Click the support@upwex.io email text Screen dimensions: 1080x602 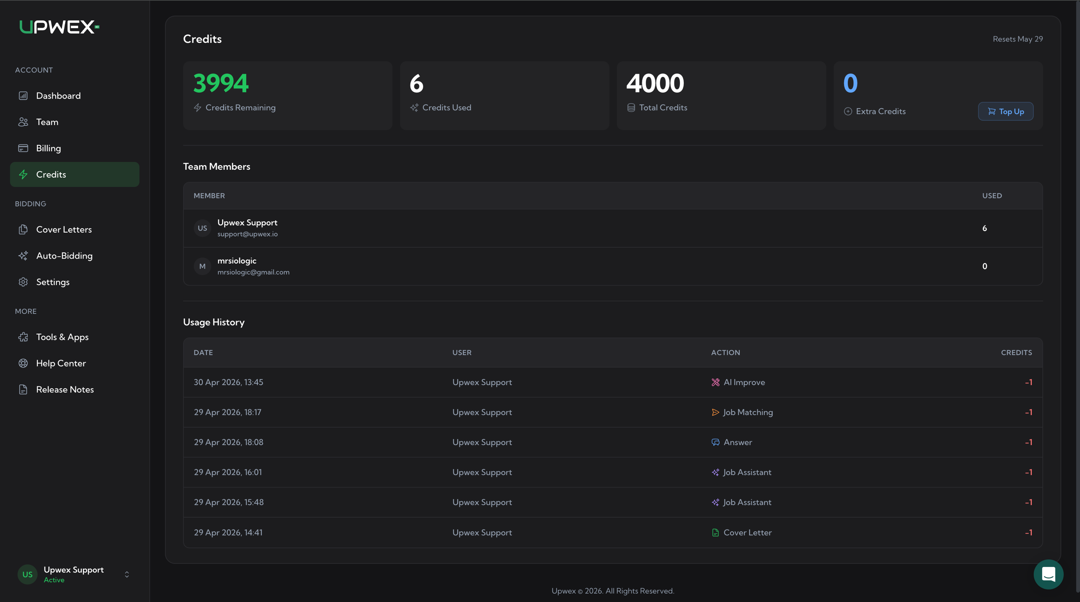247,234
